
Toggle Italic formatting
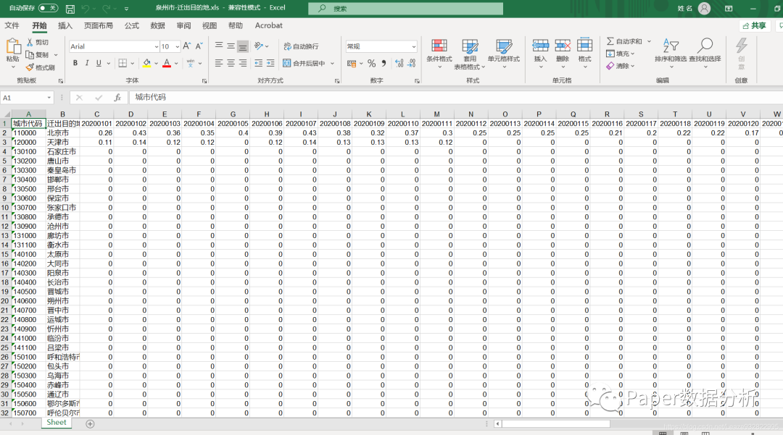click(x=87, y=63)
